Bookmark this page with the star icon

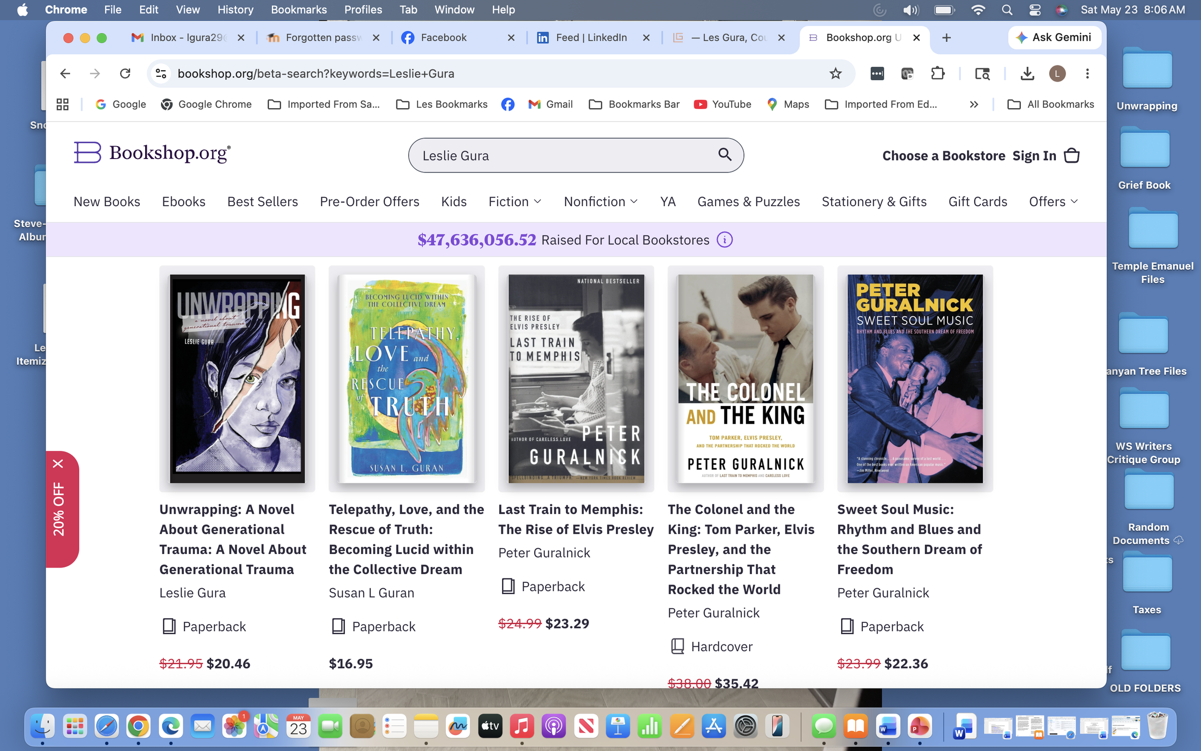tap(835, 74)
